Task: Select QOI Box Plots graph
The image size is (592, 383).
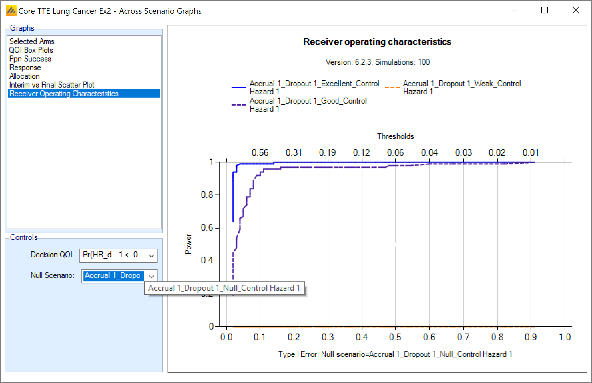Action: click(x=31, y=50)
